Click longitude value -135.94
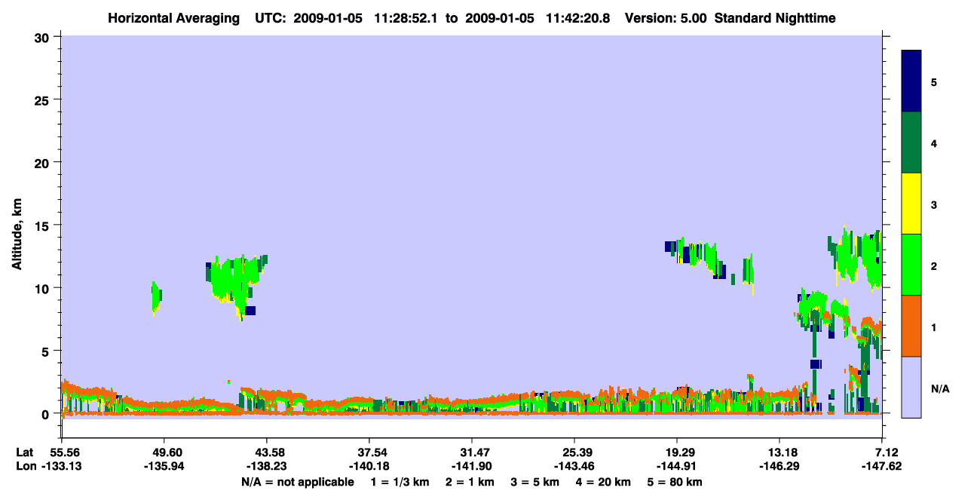This screenshot has width=980, height=503. [164, 466]
